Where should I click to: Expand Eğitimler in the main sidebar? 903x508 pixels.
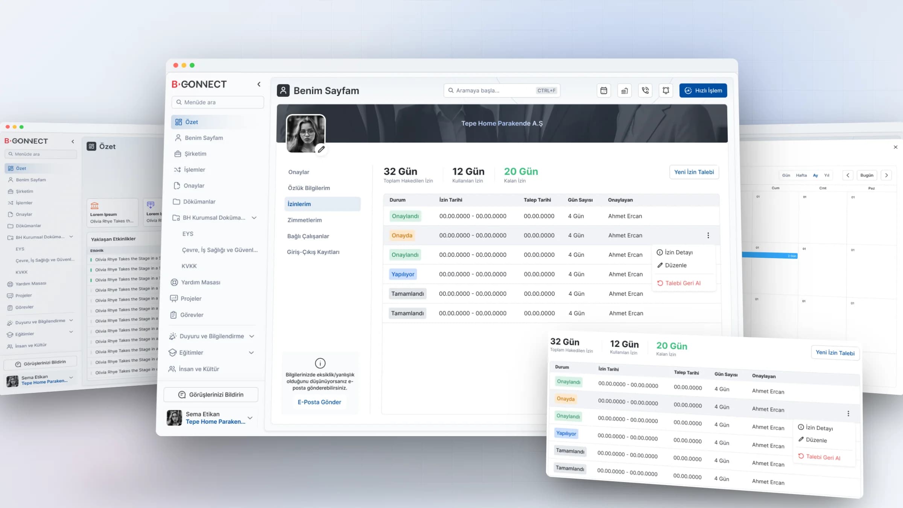tap(251, 353)
